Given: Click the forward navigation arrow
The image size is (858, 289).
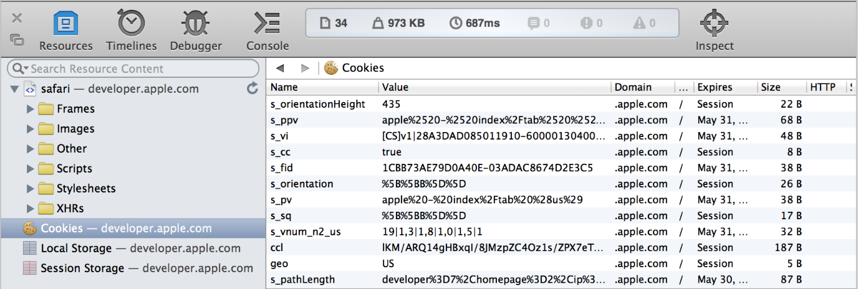Looking at the screenshot, I should (x=305, y=68).
